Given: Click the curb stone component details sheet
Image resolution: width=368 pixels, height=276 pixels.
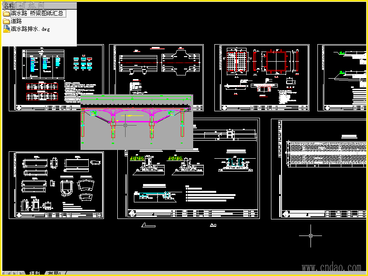Looking at the screenshot, I should coord(56,185).
